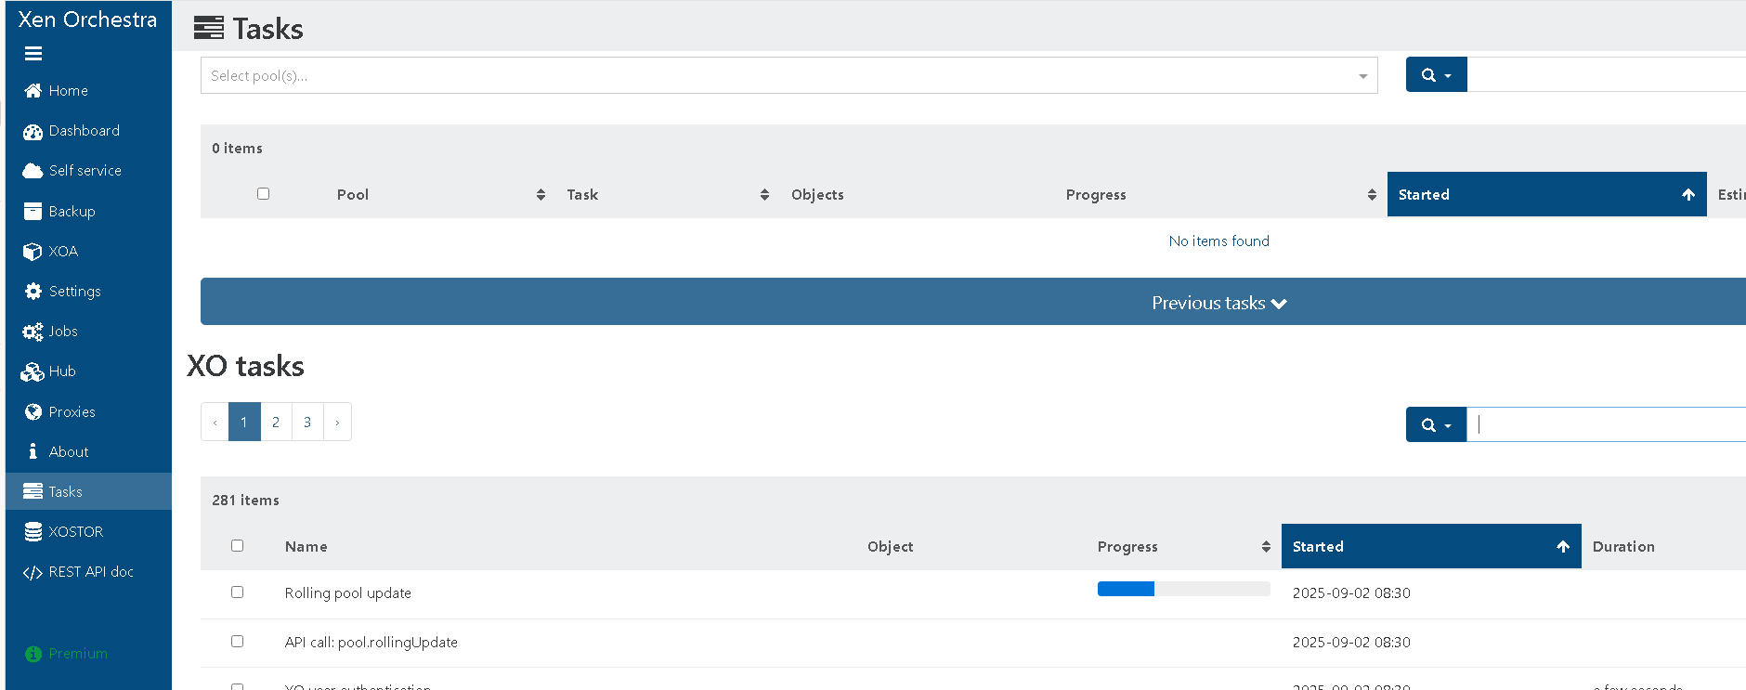Screen dimensions: 1746x690
Task: Click the XO tasks search field
Action: 1606,424
